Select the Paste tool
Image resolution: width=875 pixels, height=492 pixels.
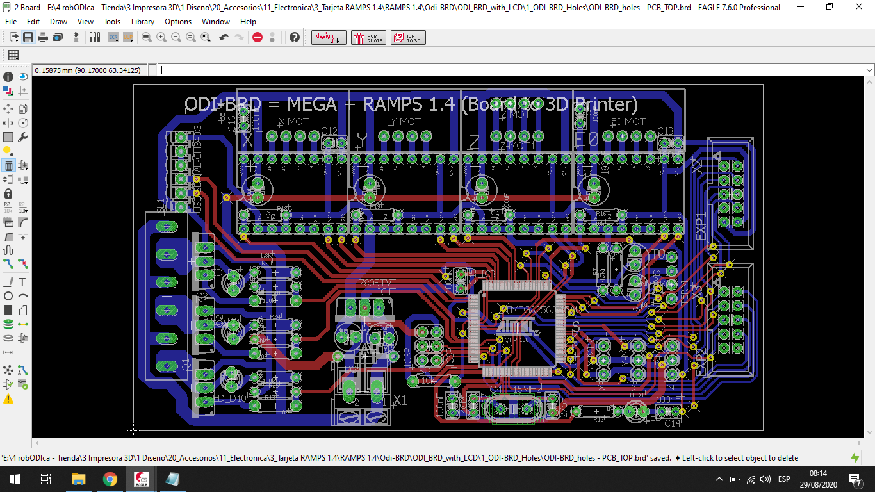click(8, 151)
